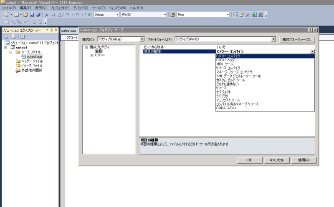Open the 表示(V) menu
The height and width of the screenshot is (207, 334).
(40, 8)
